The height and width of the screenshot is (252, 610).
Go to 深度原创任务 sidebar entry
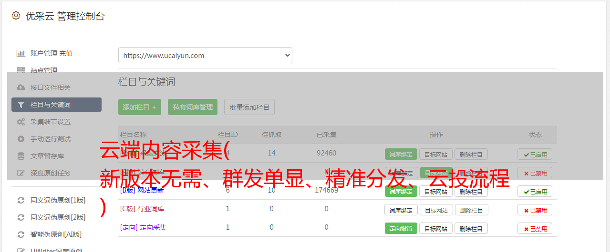(x=51, y=173)
